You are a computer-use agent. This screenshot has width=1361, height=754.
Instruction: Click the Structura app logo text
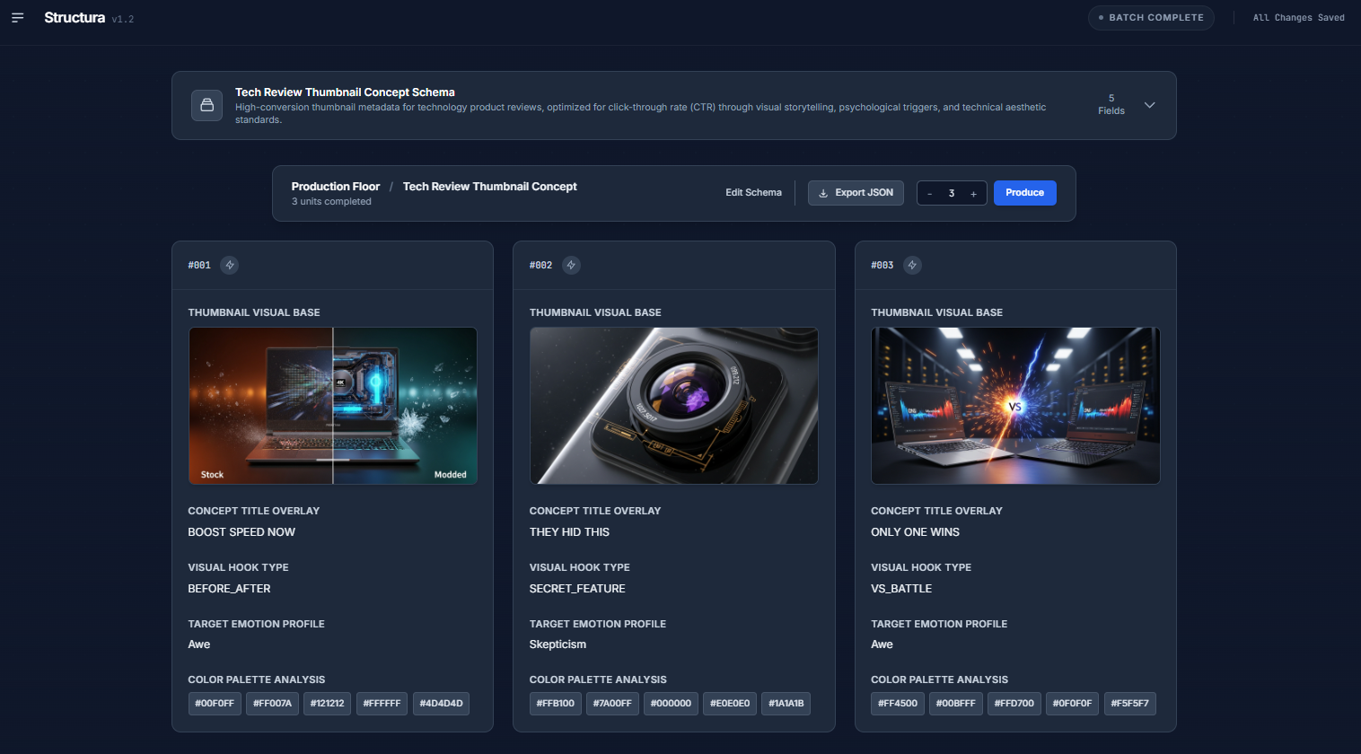pyautogui.click(x=75, y=18)
